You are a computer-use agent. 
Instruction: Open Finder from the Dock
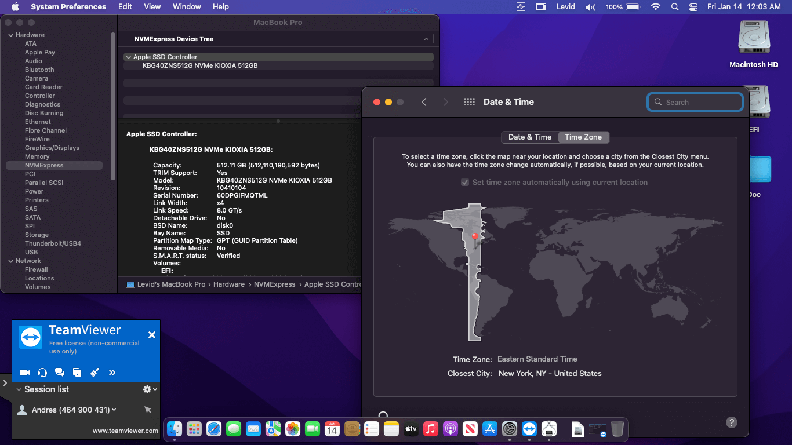[x=175, y=429]
